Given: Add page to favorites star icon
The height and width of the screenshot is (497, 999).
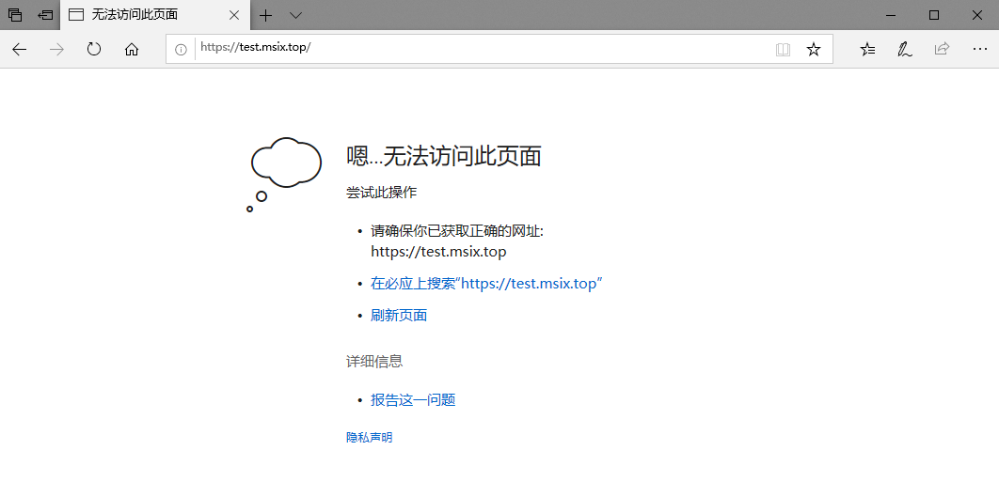Looking at the screenshot, I should pos(814,49).
